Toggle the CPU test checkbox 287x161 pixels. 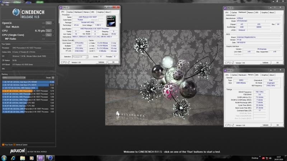pos(53,31)
